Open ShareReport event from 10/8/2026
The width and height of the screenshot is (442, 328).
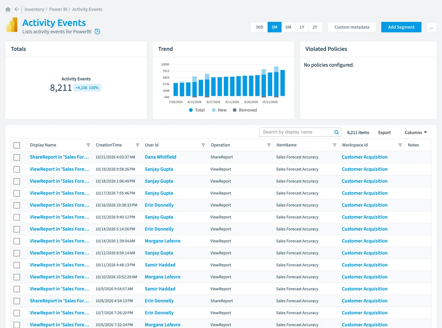click(x=59, y=301)
